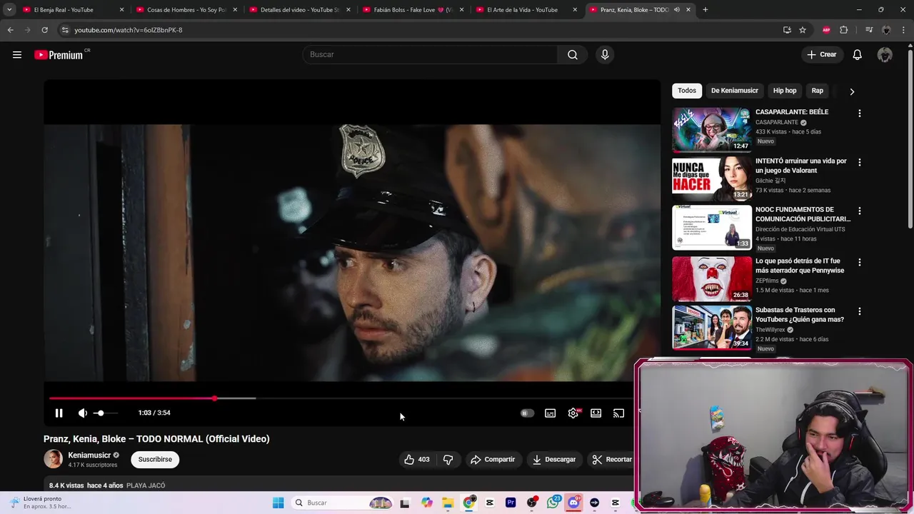This screenshot has height=514, width=914.
Task: Adjust the video volume slider
Action: point(107,413)
